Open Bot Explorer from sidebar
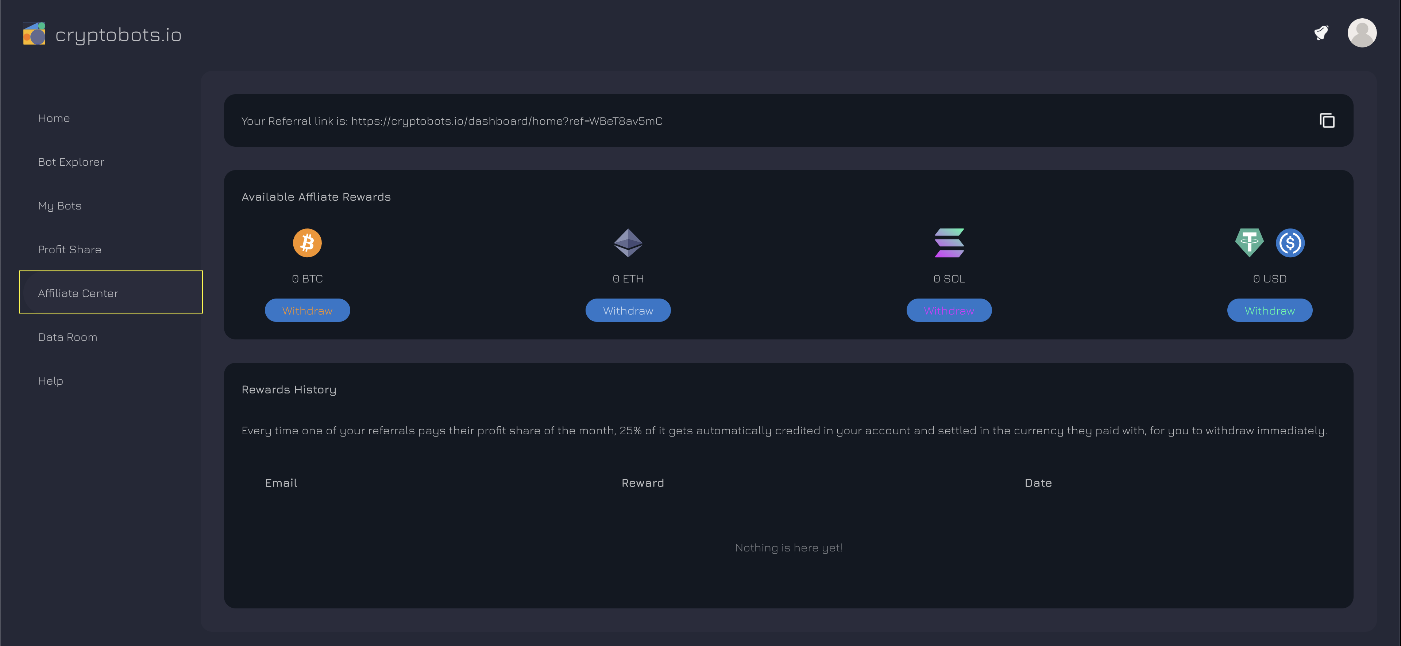Image resolution: width=1401 pixels, height=646 pixels. (71, 162)
